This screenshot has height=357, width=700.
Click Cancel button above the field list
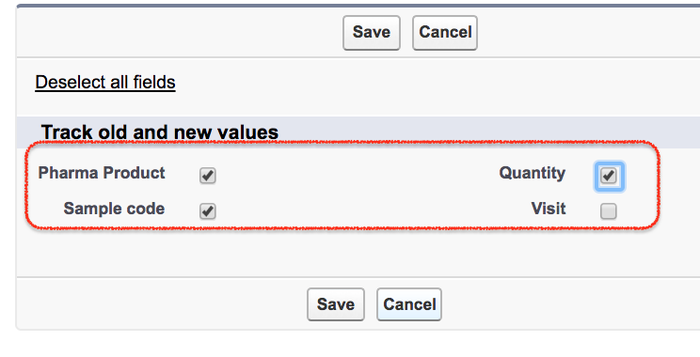pyautogui.click(x=445, y=33)
